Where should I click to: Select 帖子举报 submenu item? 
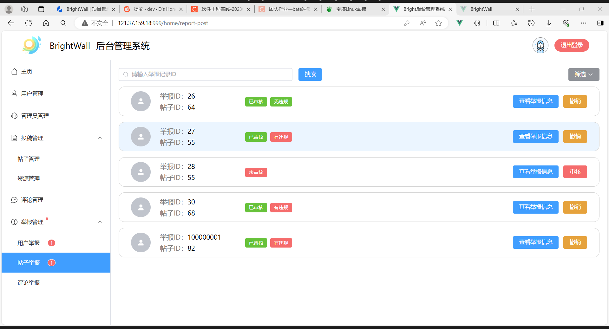tap(56, 263)
